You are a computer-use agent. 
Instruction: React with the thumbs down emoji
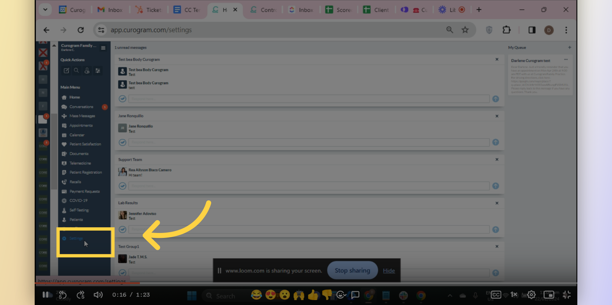click(327, 294)
